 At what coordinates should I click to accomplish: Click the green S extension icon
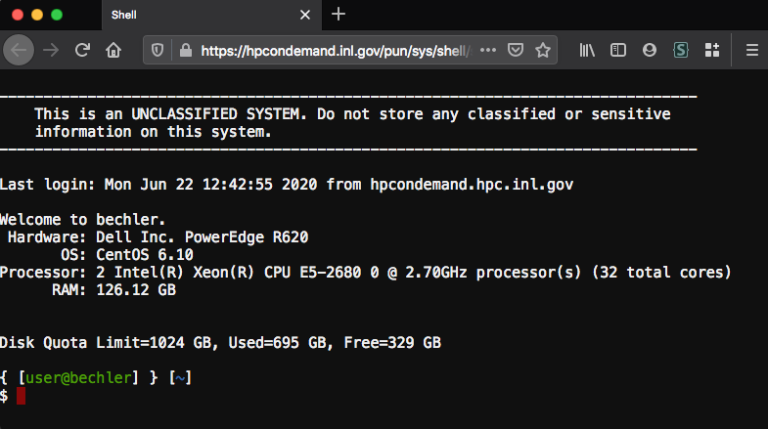[x=681, y=50]
